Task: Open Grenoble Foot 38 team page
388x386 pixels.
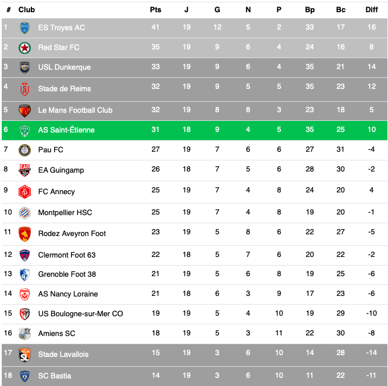Action: [67, 274]
